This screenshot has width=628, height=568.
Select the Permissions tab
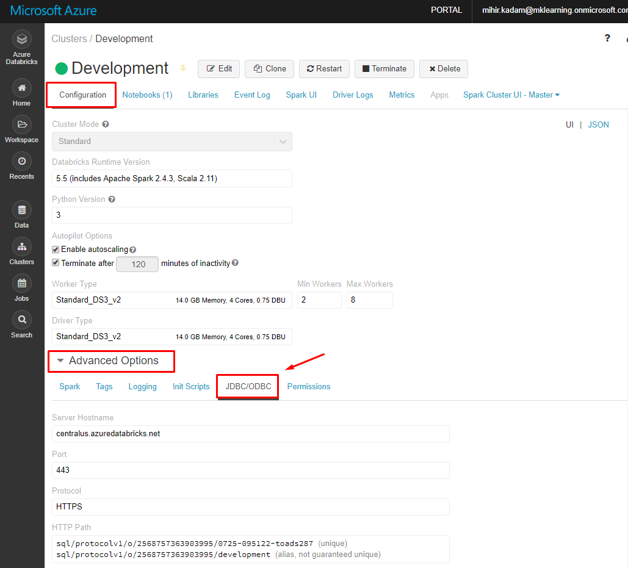click(x=309, y=386)
